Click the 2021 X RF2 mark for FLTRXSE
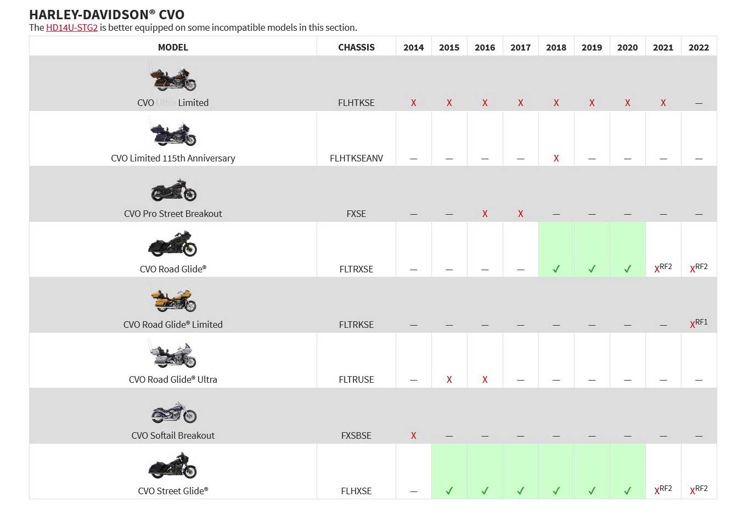The width and height of the screenshot is (743, 514). pos(663,268)
